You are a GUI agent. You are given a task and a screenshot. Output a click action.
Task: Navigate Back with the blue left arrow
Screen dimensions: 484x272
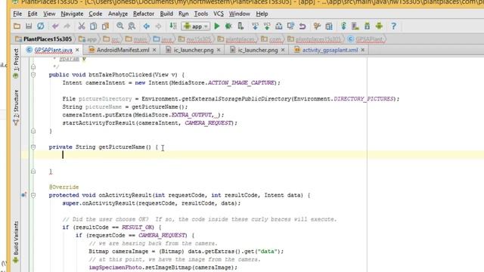(146, 26)
